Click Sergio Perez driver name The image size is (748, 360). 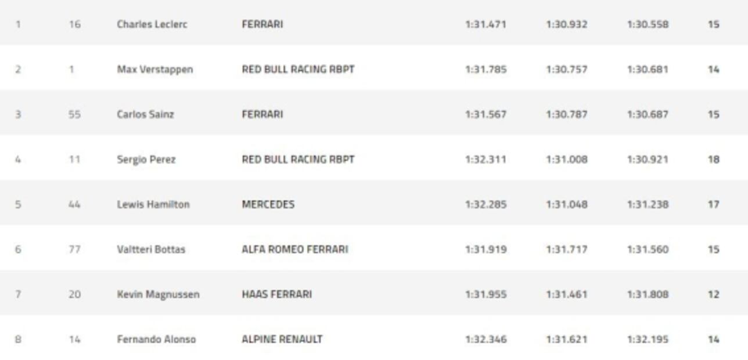146,160
